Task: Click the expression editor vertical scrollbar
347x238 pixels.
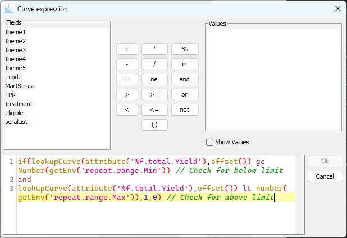Action: coord(300,195)
